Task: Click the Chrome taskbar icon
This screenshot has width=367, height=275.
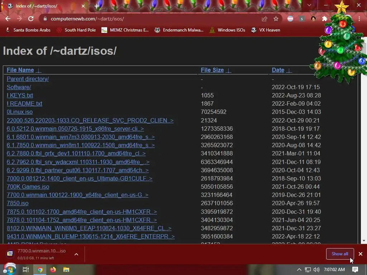Action: pyautogui.click(x=40, y=270)
